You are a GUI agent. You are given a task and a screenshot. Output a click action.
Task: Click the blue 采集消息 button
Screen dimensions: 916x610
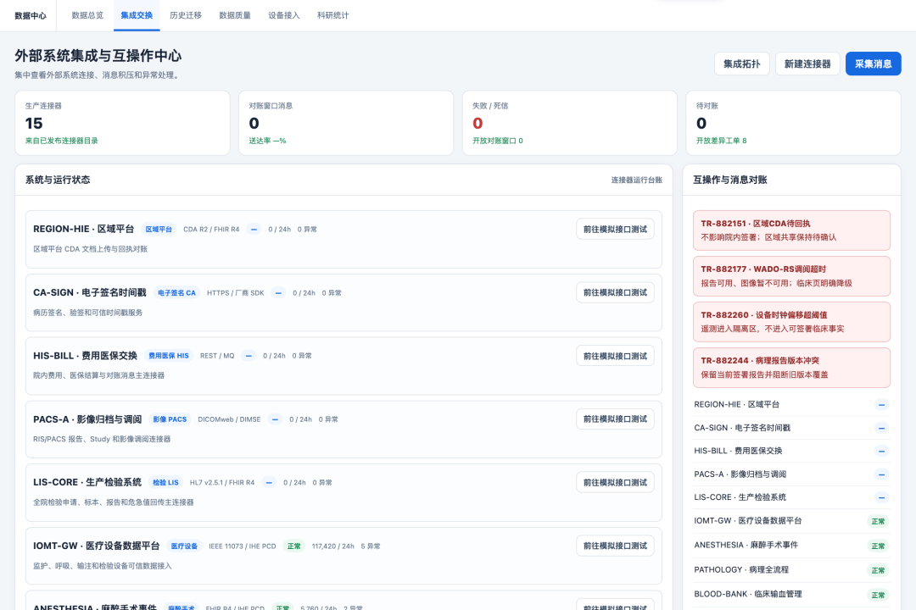[x=874, y=64]
